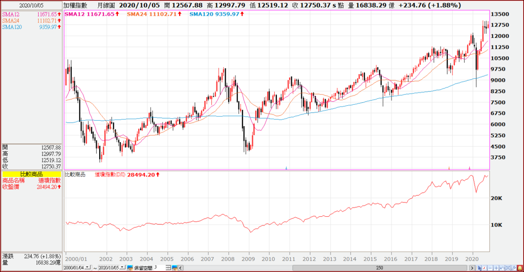This screenshot has width=524, height=272.
Task: Click the fit-to-screen frame icon
Action: pos(508,268)
